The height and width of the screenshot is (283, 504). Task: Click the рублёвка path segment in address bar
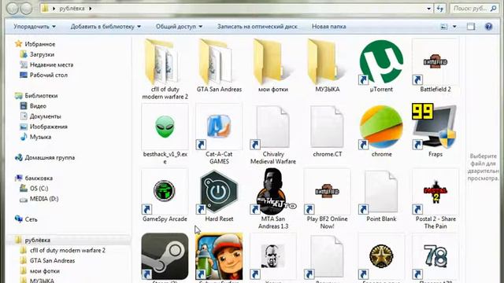(72, 9)
